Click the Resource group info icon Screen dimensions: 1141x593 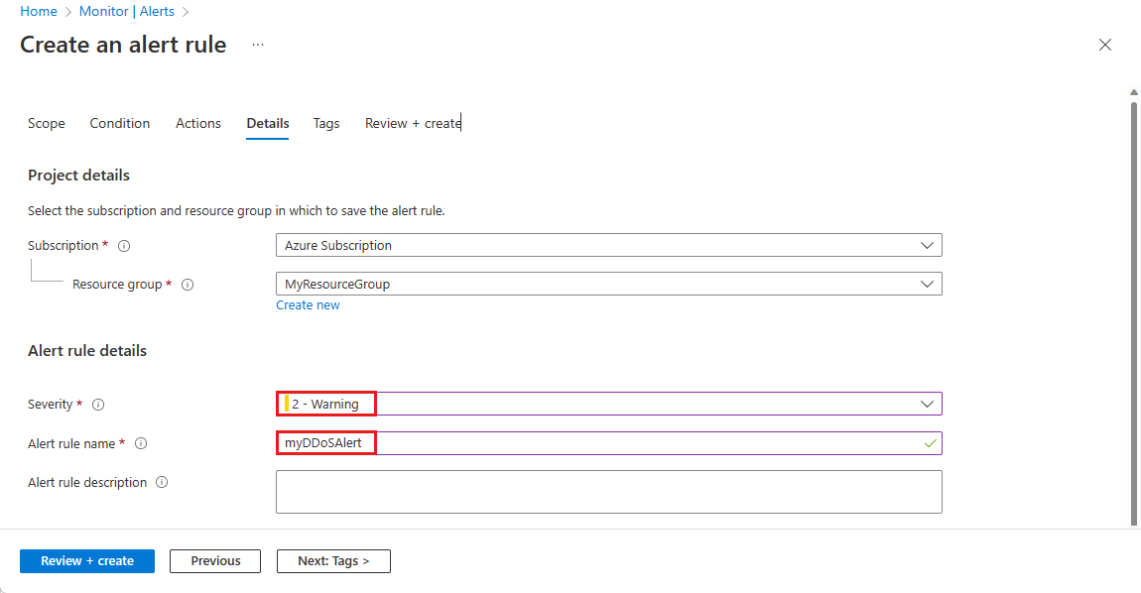(188, 285)
